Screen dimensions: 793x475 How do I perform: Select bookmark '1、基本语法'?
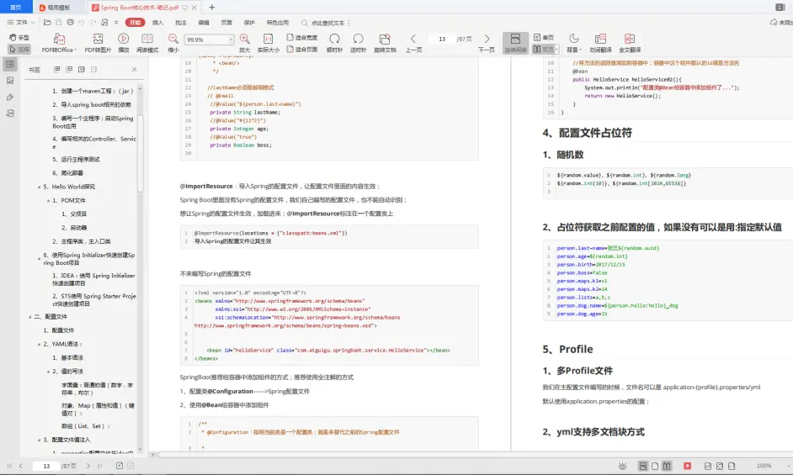coord(67,358)
